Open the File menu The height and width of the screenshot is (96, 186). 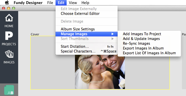[50, 3]
